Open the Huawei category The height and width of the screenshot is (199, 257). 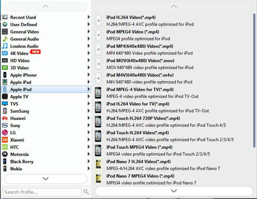click(46, 118)
